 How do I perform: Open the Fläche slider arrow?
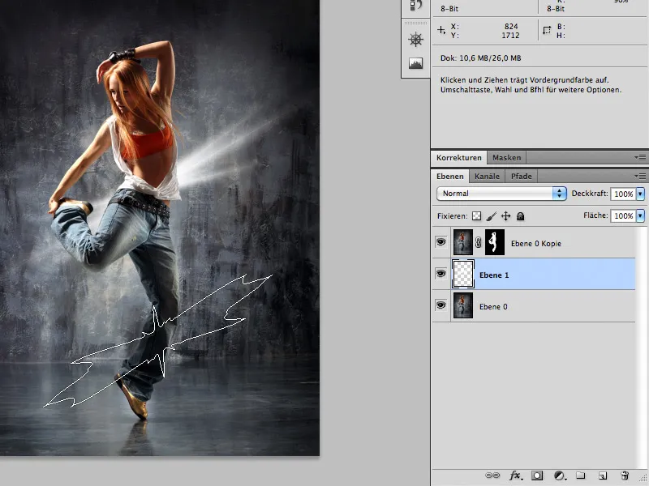point(640,215)
